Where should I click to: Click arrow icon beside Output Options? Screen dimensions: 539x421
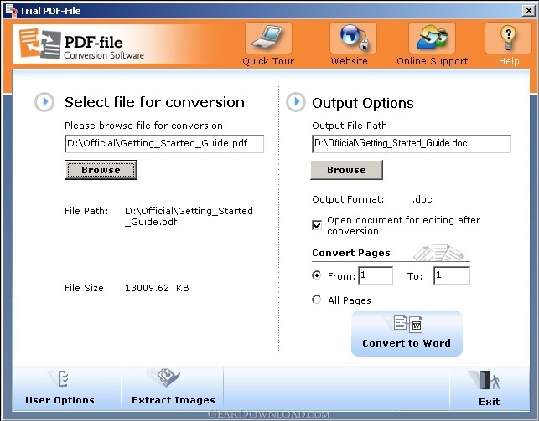point(296,102)
